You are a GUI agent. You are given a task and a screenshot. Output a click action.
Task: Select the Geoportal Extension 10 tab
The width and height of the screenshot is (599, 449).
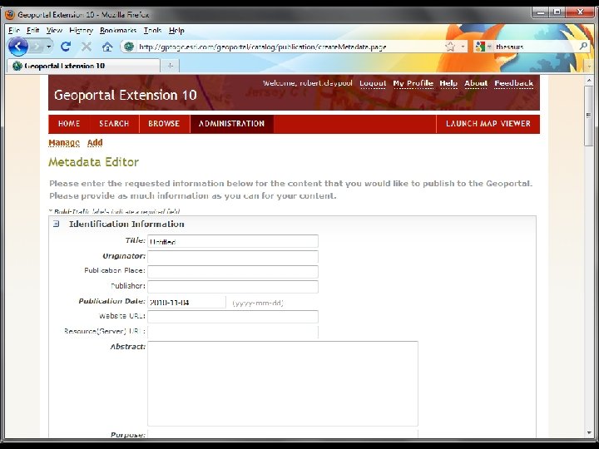point(83,66)
